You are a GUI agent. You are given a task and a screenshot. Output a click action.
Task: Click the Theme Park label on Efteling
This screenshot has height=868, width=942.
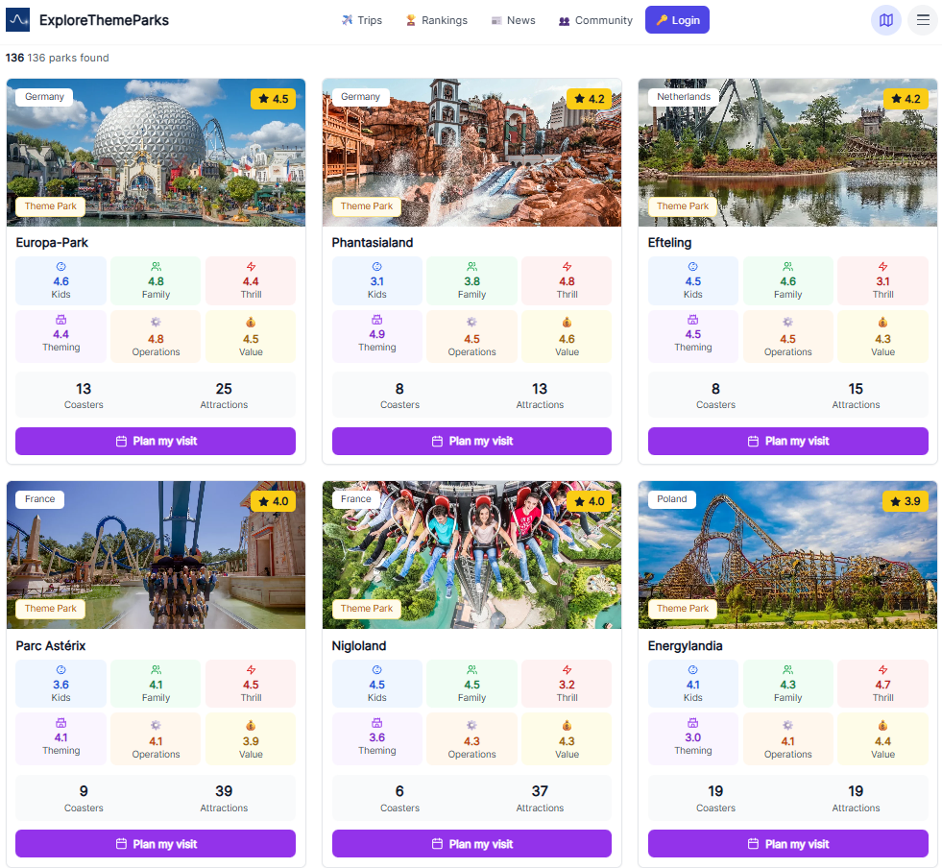(x=683, y=205)
